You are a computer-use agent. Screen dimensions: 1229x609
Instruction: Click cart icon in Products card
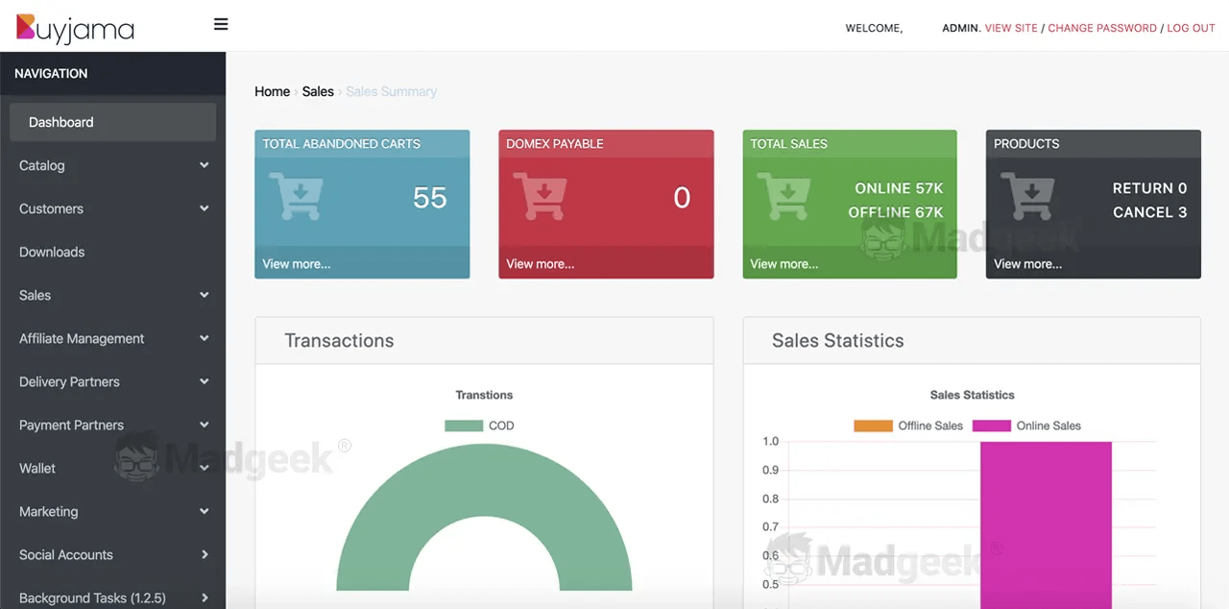click(1028, 196)
